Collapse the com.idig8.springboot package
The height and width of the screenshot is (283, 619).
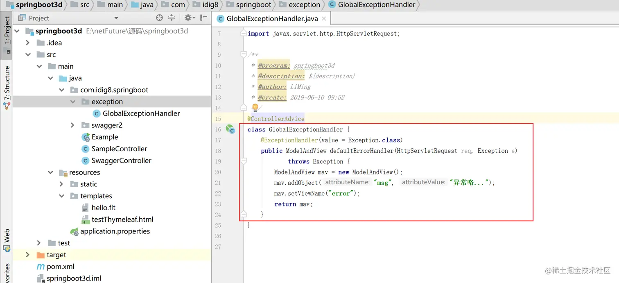[61, 90]
